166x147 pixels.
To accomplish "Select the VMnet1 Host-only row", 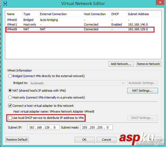I will [x=80, y=24].
